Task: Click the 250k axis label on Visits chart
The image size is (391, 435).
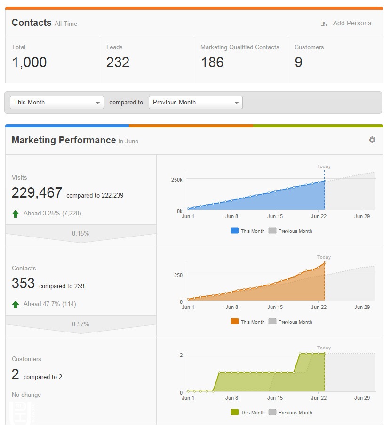Action: [177, 180]
